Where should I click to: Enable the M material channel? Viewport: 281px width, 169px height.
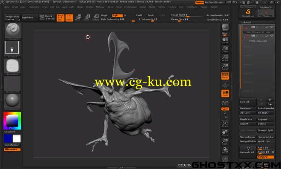(x=125, y=15)
